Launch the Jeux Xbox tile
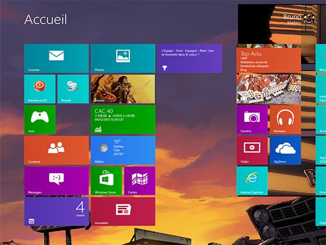 40,120
